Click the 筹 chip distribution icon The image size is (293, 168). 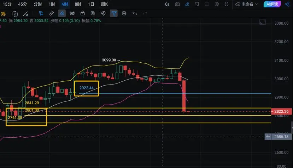pos(3,14)
